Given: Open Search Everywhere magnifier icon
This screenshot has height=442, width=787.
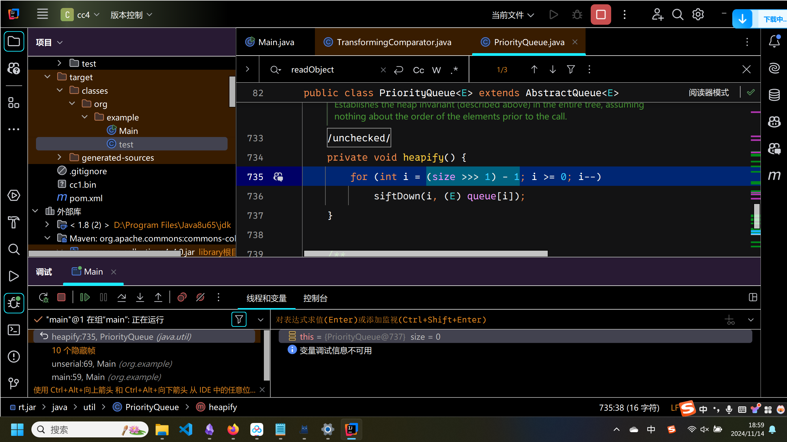Looking at the screenshot, I should click(x=678, y=14).
